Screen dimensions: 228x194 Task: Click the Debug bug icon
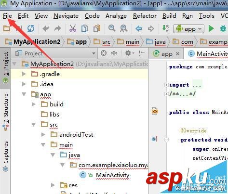[x=223, y=29]
